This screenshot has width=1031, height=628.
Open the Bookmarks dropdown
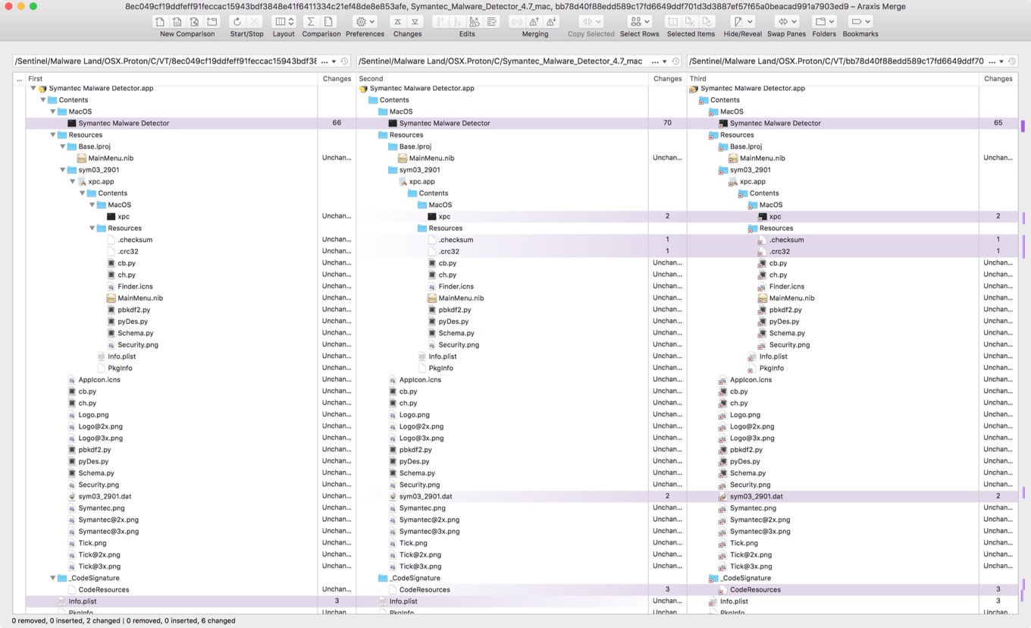point(860,22)
